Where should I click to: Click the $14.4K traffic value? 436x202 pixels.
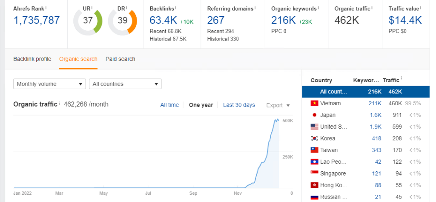[x=405, y=20]
